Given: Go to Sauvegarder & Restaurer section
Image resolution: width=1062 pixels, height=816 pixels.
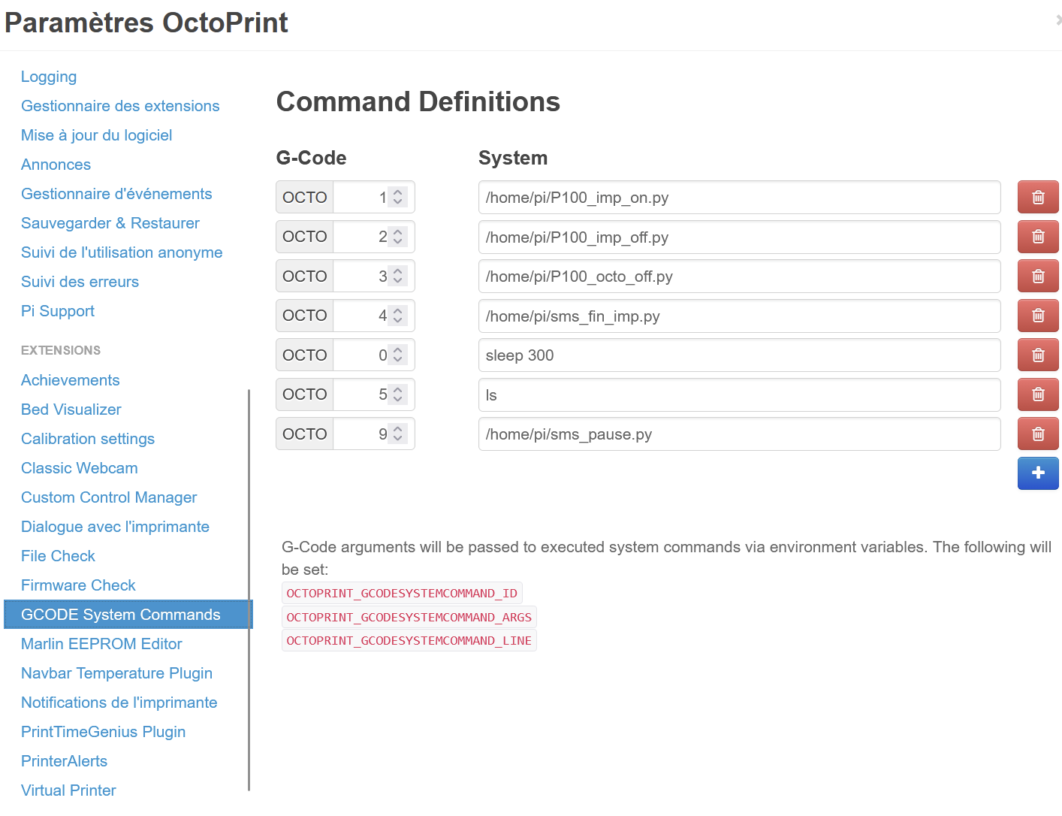Looking at the screenshot, I should coord(110,223).
